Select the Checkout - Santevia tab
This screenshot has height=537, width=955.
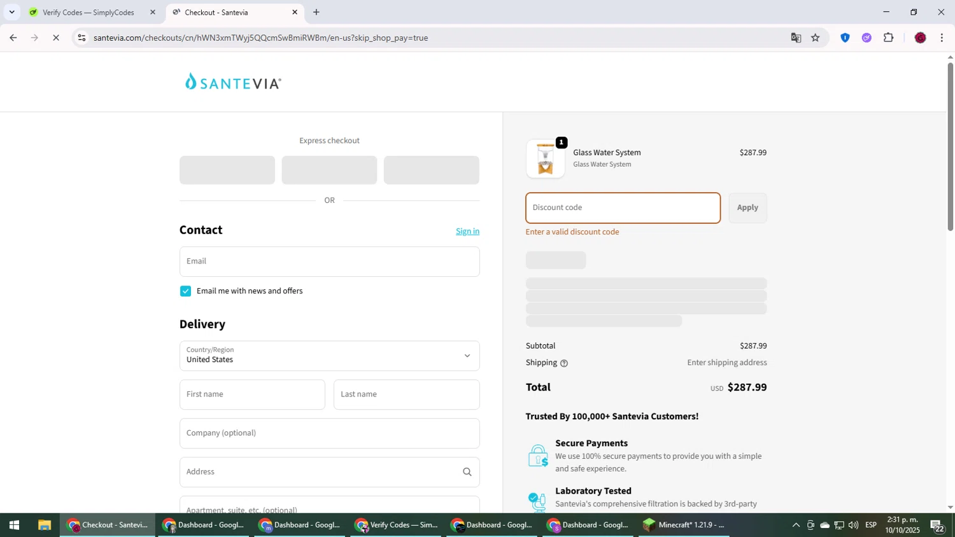click(x=216, y=12)
